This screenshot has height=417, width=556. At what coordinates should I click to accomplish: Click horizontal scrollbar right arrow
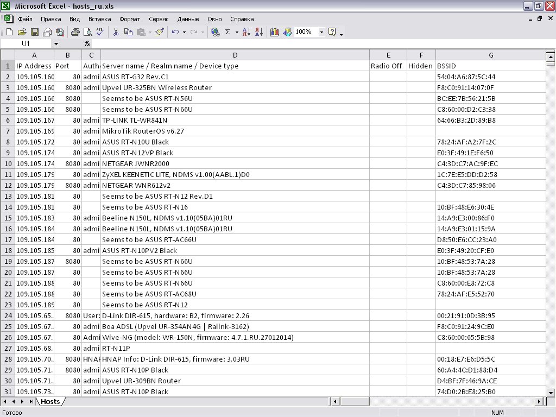[x=539, y=401]
